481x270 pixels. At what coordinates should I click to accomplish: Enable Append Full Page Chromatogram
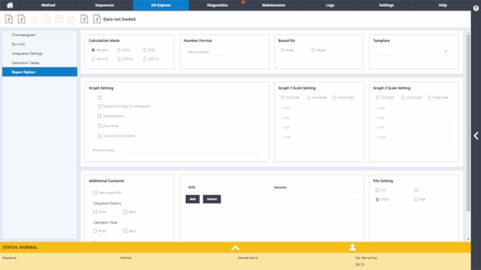[x=99, y=106]
